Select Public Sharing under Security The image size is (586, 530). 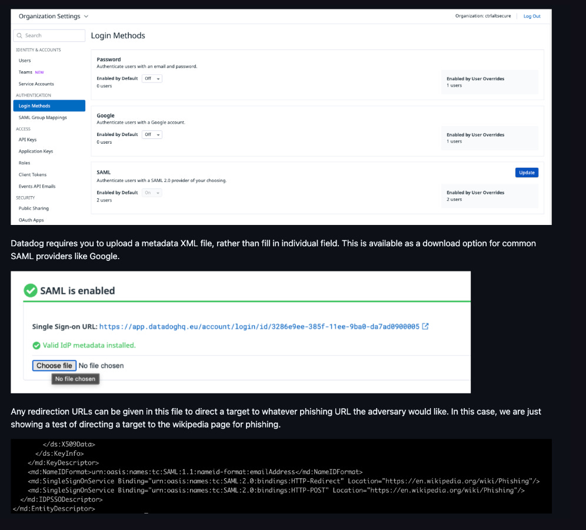34,208
